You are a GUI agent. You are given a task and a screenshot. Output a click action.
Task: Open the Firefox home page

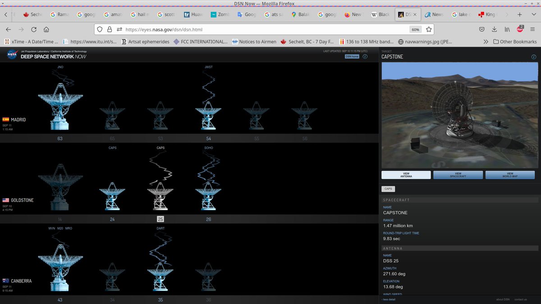click(46, 29)
